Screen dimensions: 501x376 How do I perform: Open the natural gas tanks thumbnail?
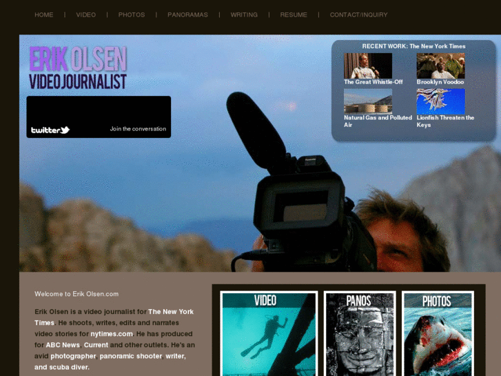click(368, 101)
